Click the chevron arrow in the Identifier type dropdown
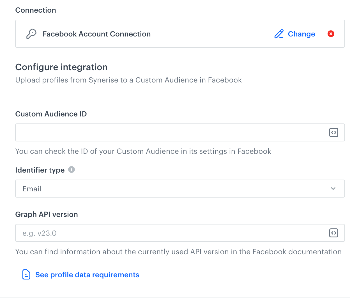 [x=333, y=189]
